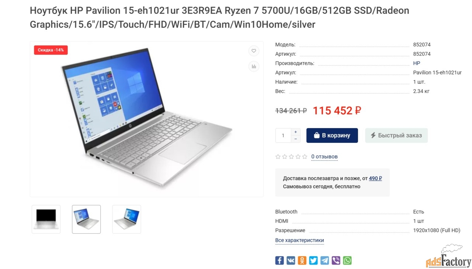Share via the Telegram icon
This screenshot has height=269, width=472.
(324, 261)
